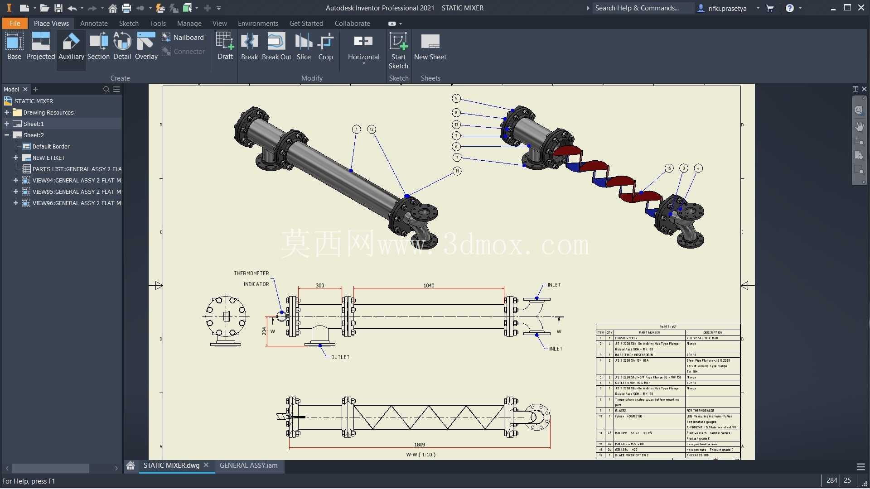870x489 pixels.
Task: Expand the VIEW95 node
Action: (x=16, y=192)
